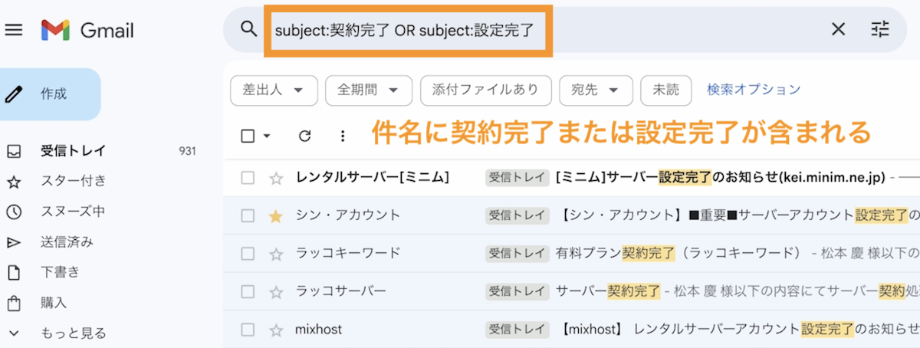Tick the checkbox for ラッコキーワード email

(x=248, y=254)
